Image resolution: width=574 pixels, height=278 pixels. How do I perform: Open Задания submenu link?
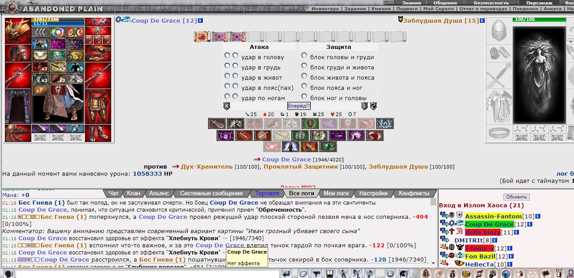[356, 8]
